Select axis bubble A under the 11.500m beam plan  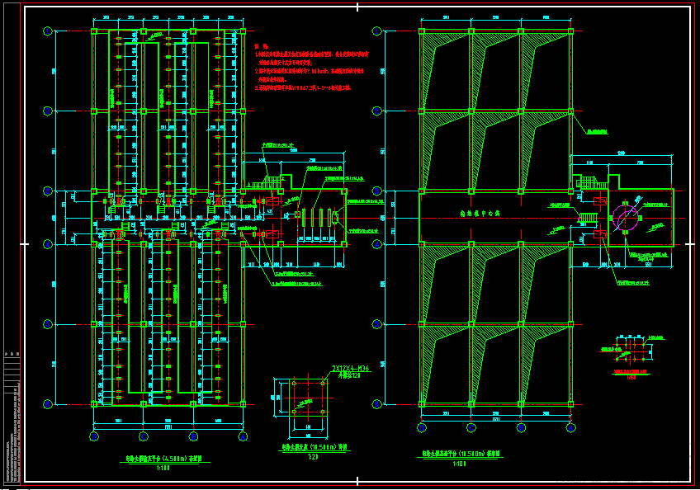click(x=570, y=427)
